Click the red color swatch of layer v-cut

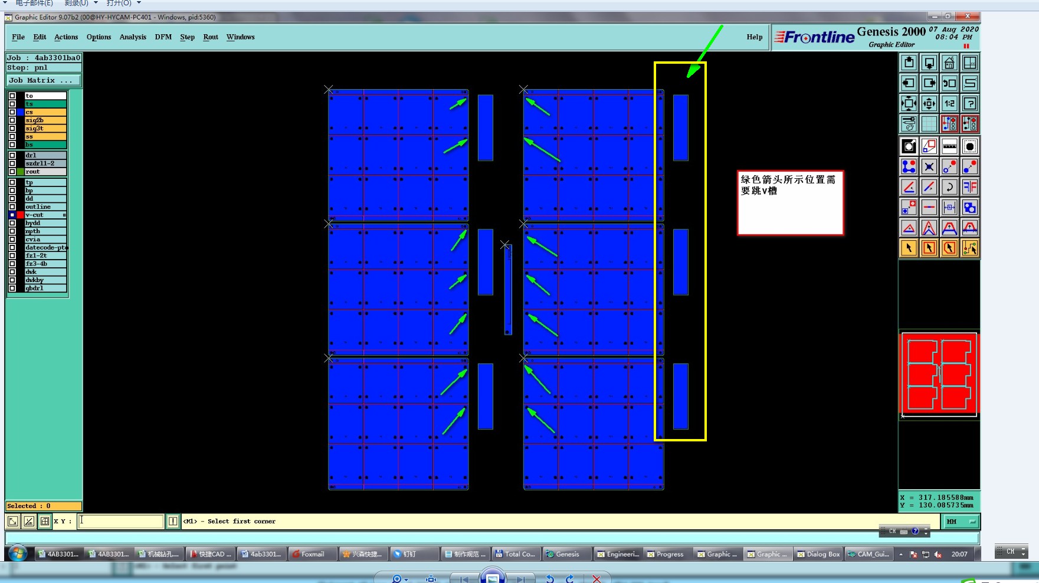pyautogui.click(x=20, y=215)
